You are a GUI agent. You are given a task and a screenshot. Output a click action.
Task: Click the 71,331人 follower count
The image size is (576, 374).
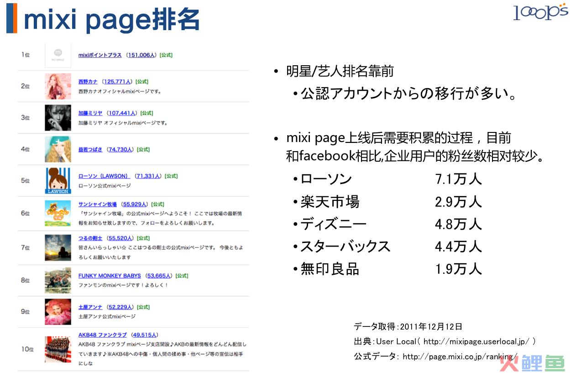149,176
